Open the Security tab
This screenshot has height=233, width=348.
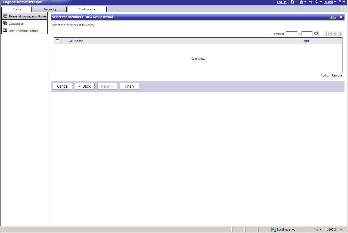(x=50, y=9)
